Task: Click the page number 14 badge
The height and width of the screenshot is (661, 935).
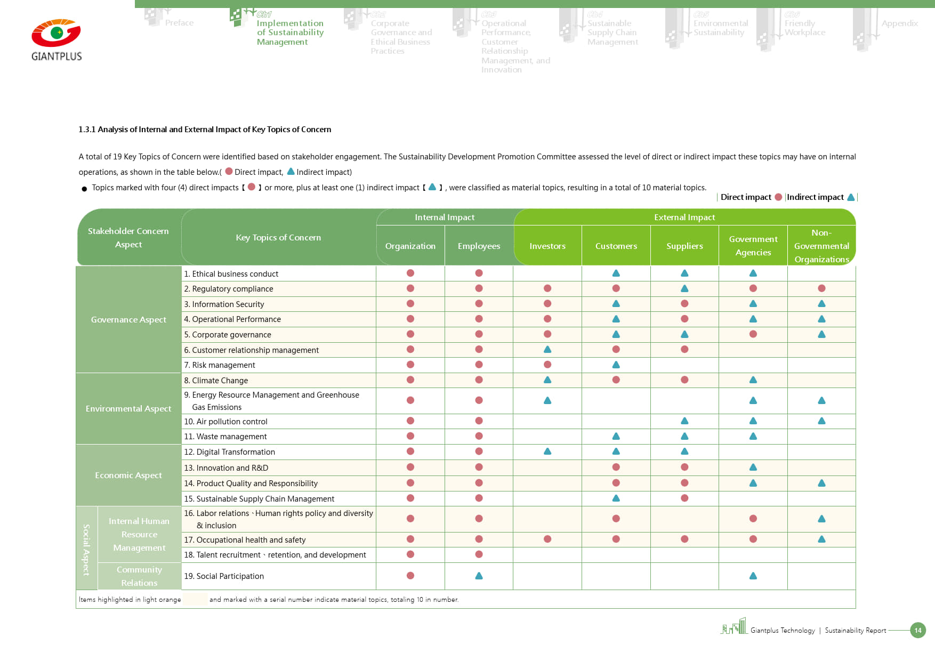Action: [x=917, y=630]
